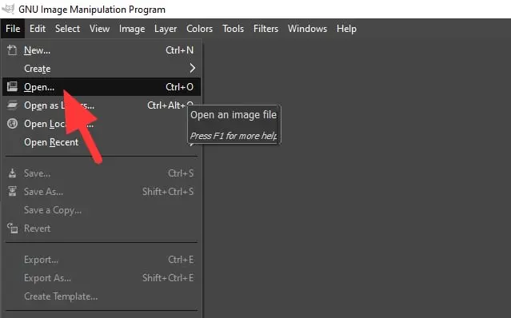The height and width of the screenshot is (318, 511).
Task: Open the Tools menu
Action: pyautogui.click(x=233, y=29)
